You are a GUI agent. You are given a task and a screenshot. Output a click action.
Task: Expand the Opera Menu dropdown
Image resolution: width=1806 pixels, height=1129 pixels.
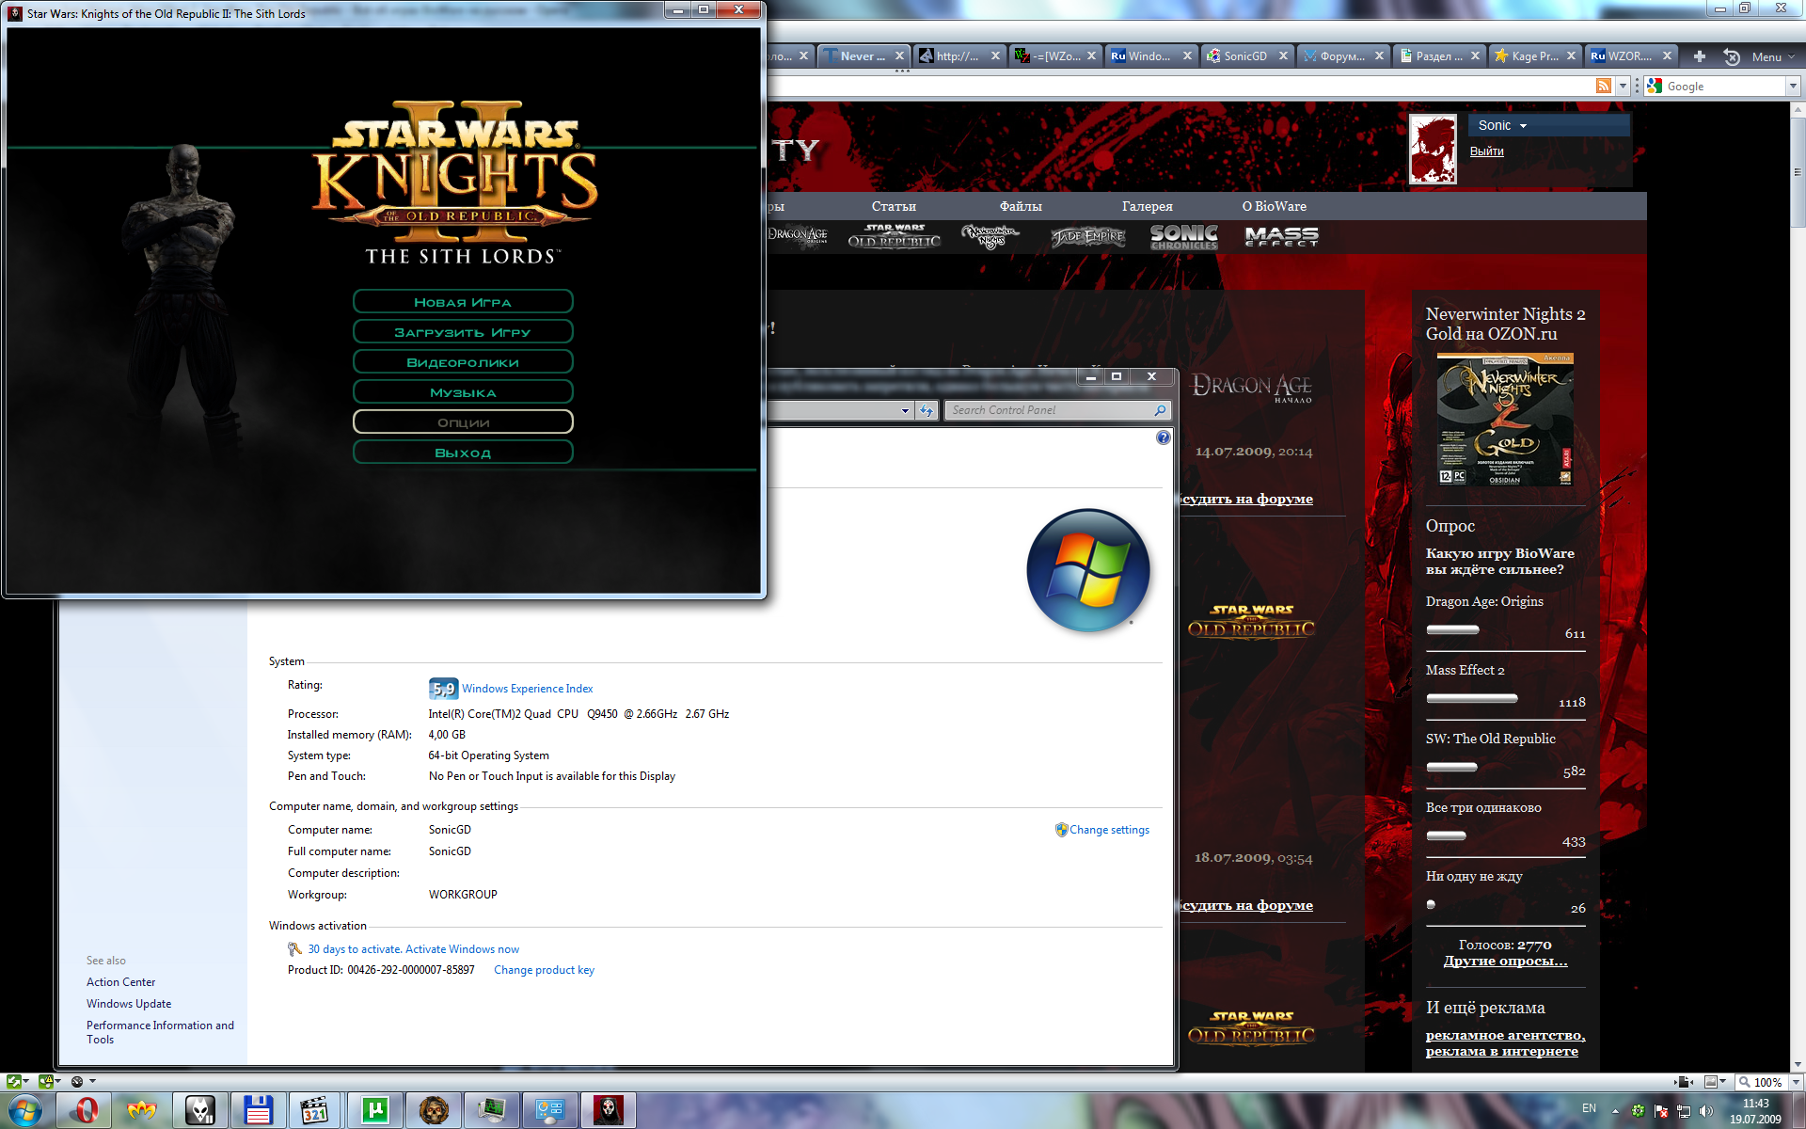[1773, 56]
